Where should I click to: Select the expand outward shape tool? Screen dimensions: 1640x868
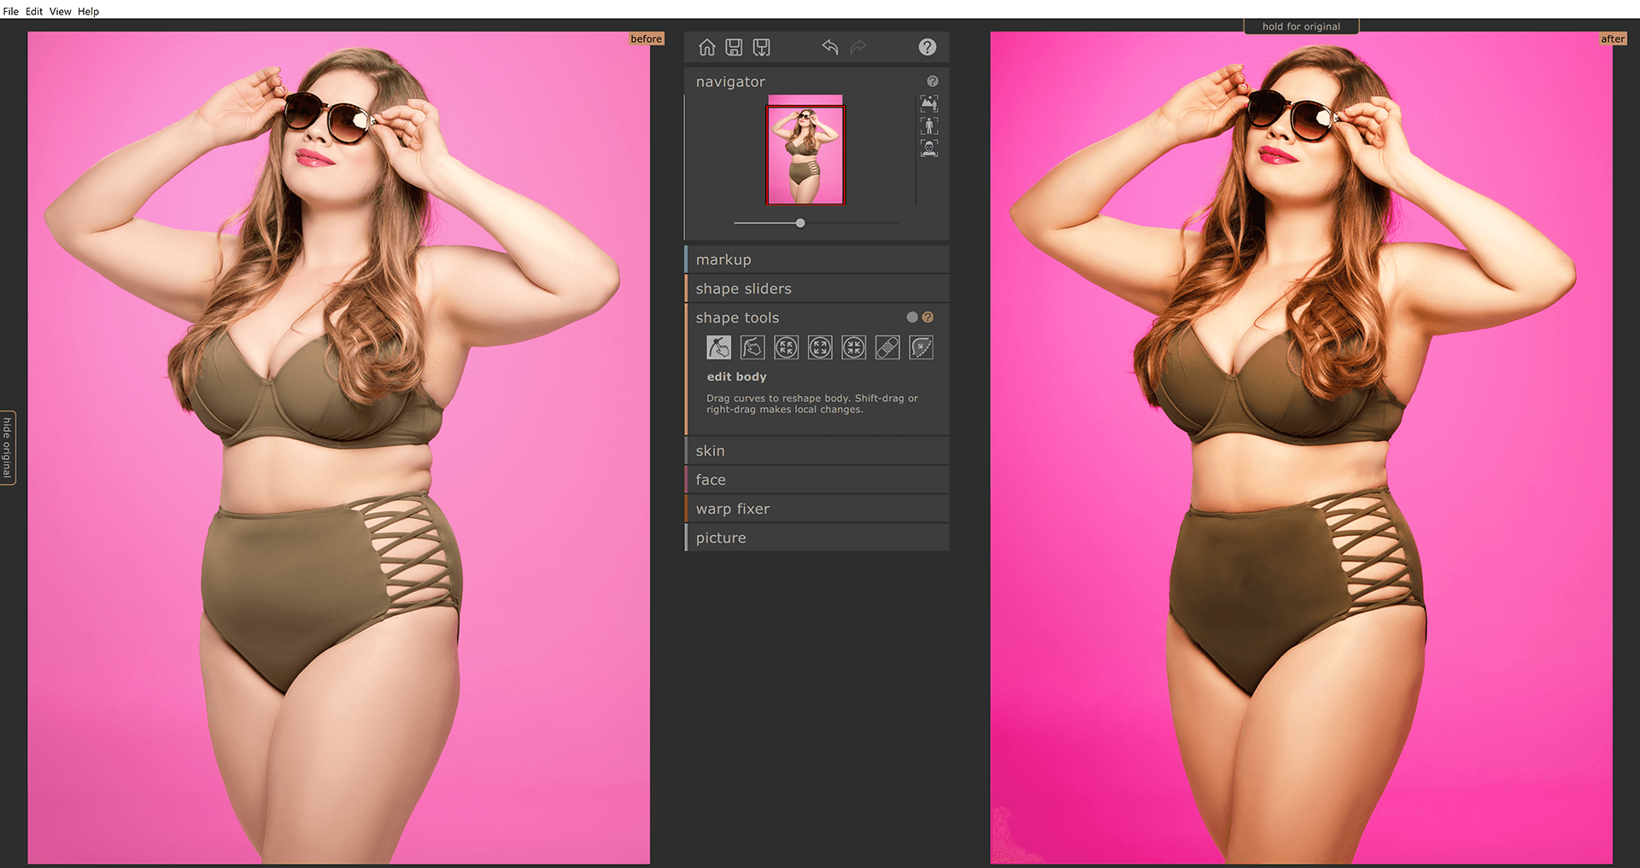tap(820, 347)
